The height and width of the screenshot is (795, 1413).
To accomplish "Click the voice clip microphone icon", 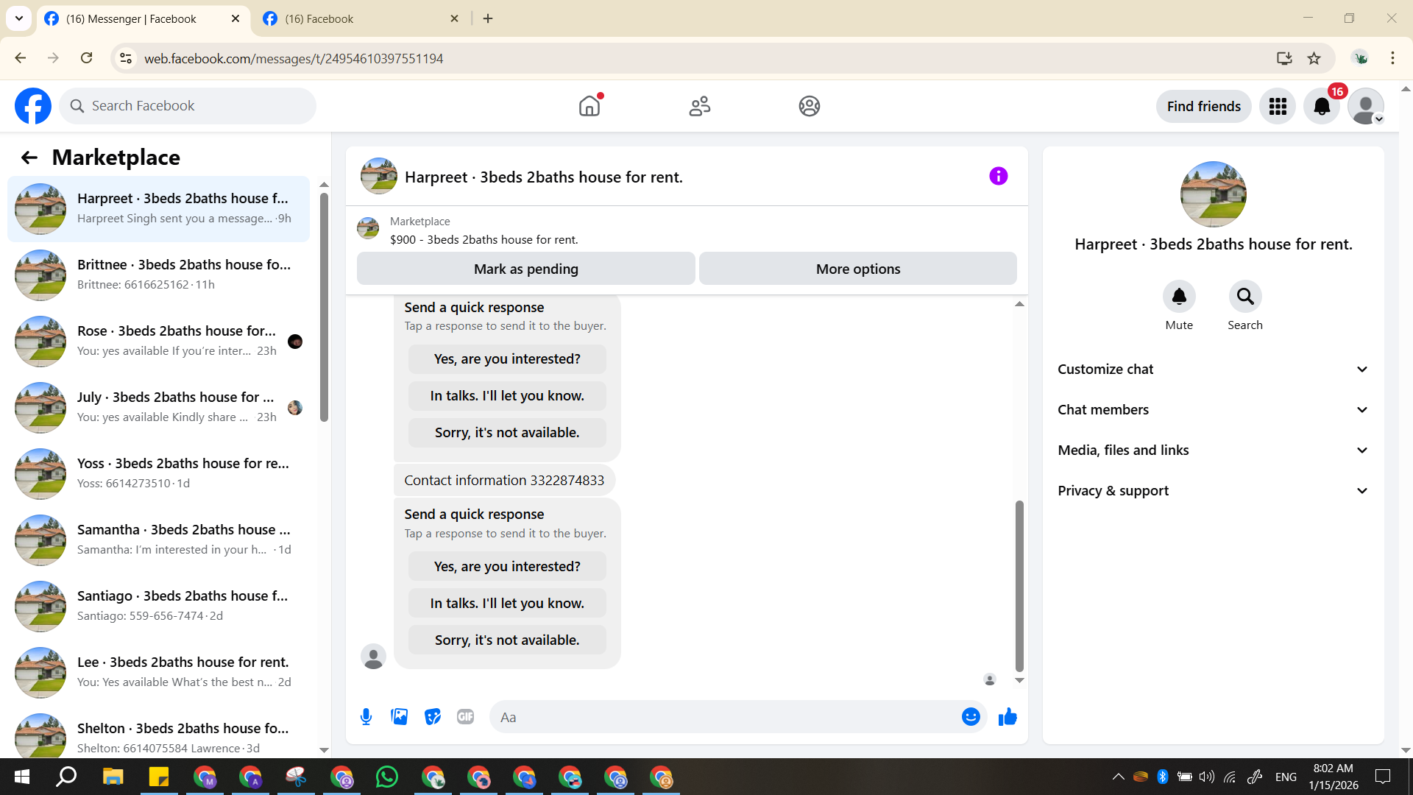I will pos(366,717).
